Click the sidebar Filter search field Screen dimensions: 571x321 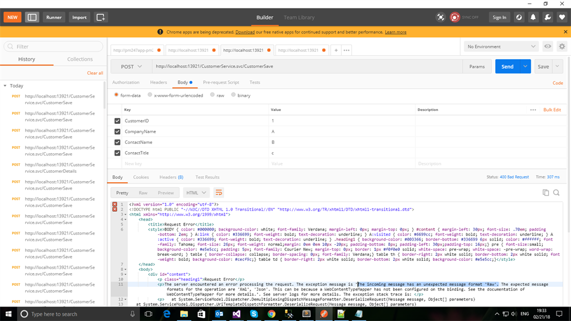pyautogui.click(x=54, y=47)
